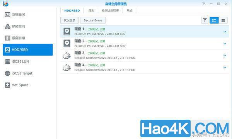Switch to the HDD/SSD tab
The image size is (232, 139).
[x=72, y=11]
